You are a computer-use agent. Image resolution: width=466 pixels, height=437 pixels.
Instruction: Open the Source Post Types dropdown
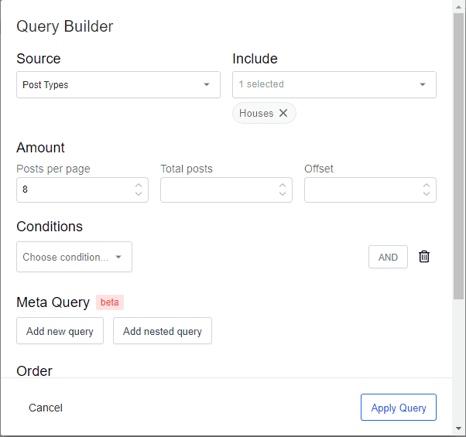click(118, 85)
